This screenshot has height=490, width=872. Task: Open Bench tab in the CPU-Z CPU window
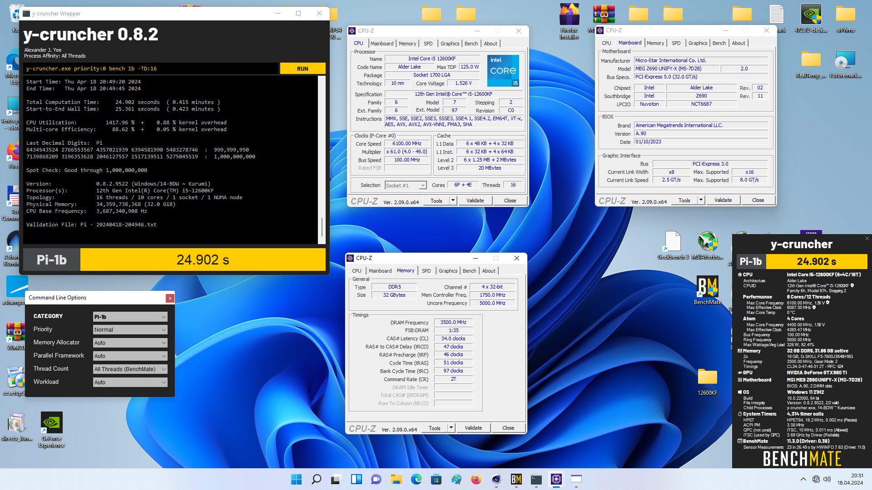(x=471, y=44)
